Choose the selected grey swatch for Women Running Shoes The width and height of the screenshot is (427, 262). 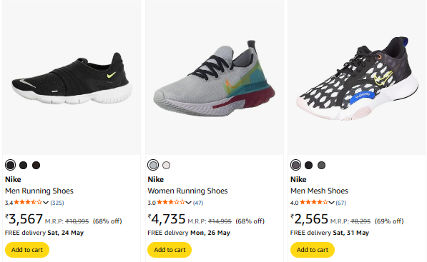point(153,165)
